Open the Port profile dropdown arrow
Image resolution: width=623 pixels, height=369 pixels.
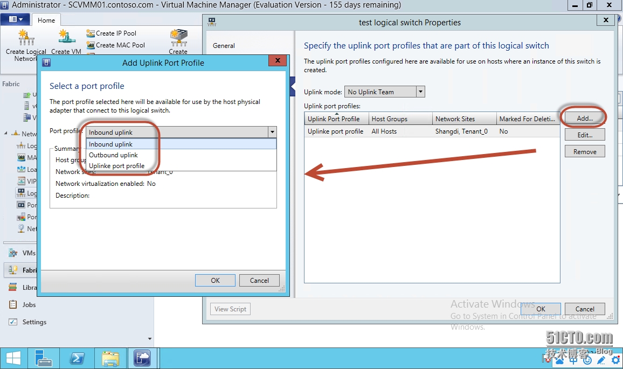coord(272,132)
